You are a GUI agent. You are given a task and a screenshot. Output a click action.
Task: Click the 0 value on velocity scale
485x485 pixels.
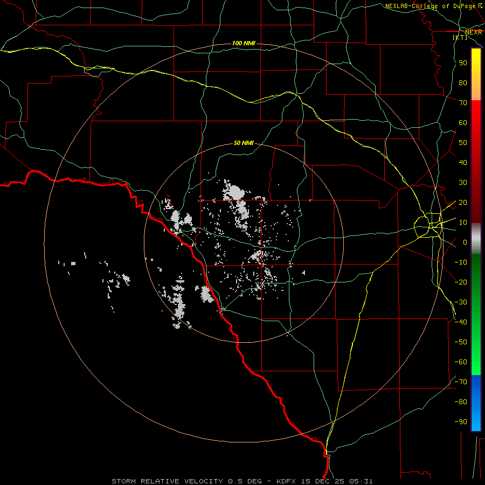tap(465, 242)
